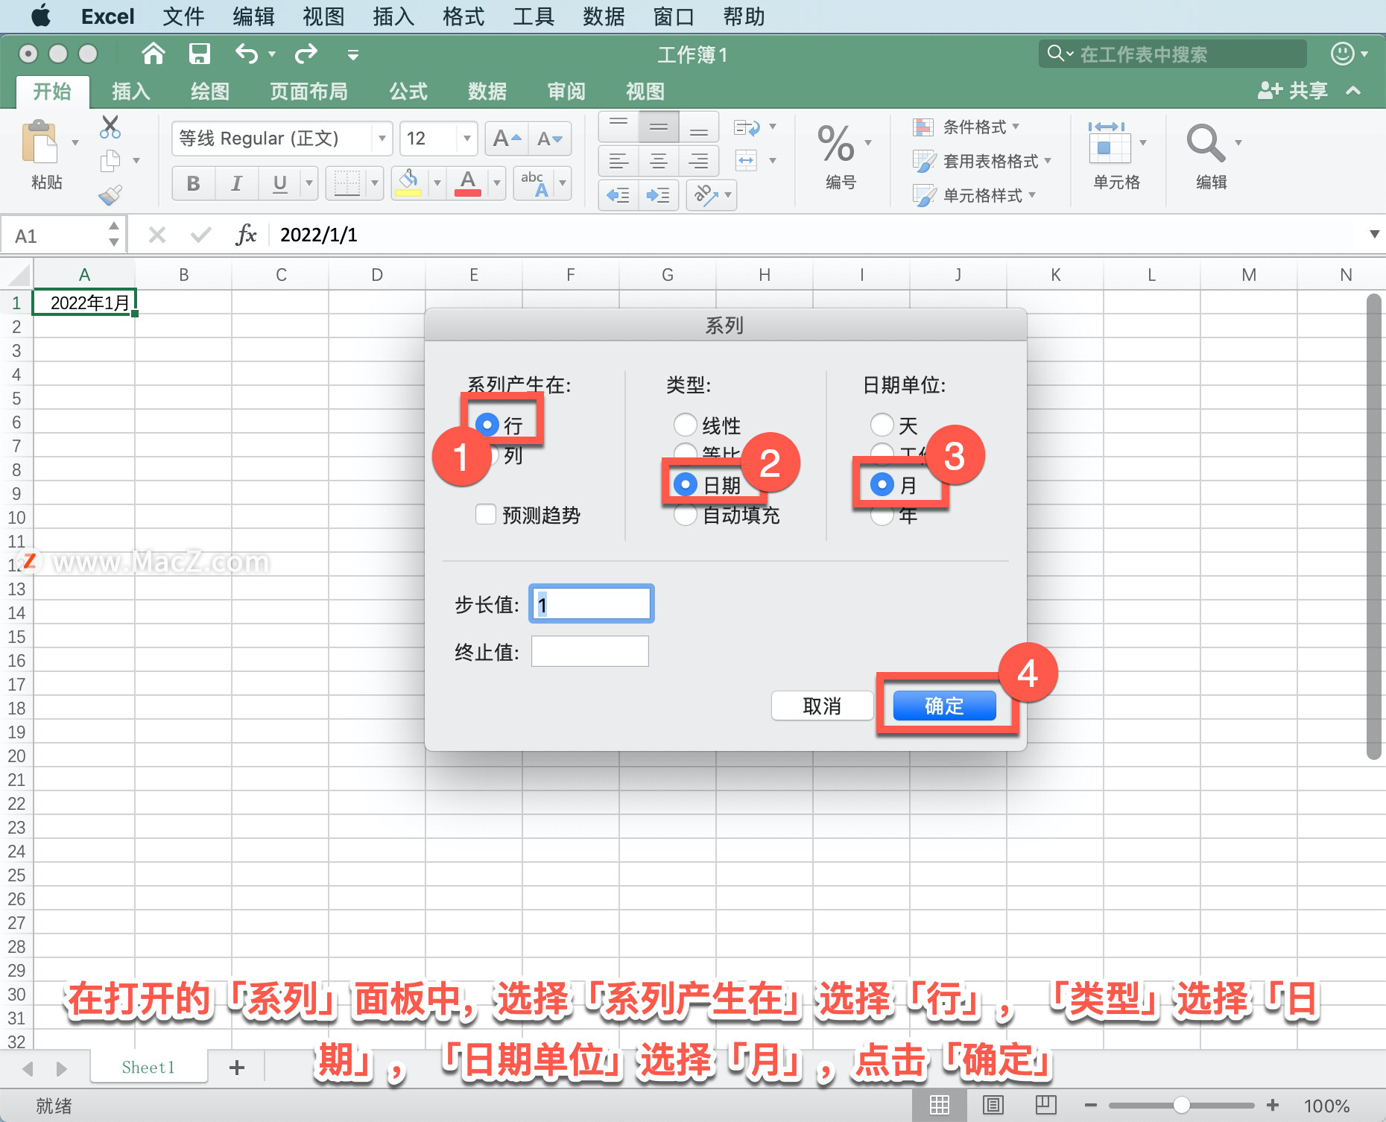Click the 终止值 input field
Screen dimensions: 1386x1122
[x=589, y=651]
